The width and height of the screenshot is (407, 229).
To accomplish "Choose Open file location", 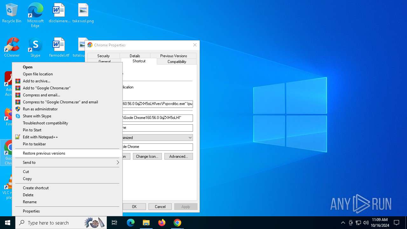I will tap(67, 74).
